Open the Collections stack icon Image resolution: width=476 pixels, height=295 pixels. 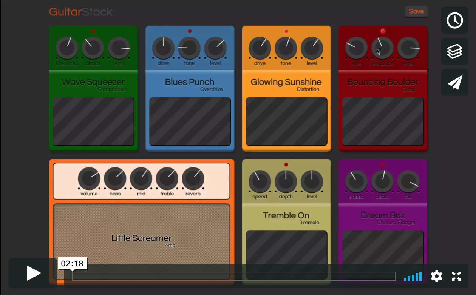point(454,51)
